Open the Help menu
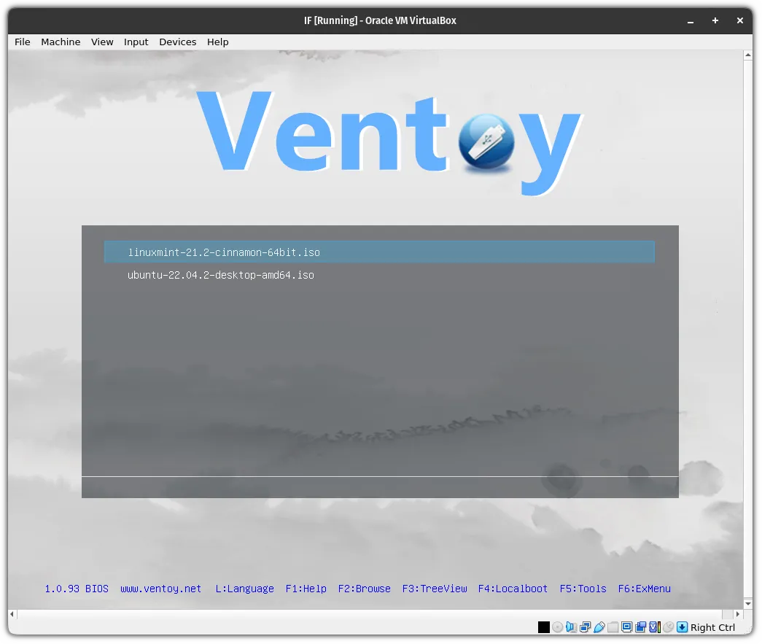This screenshot has height=644, width=762. click(218, 42)
